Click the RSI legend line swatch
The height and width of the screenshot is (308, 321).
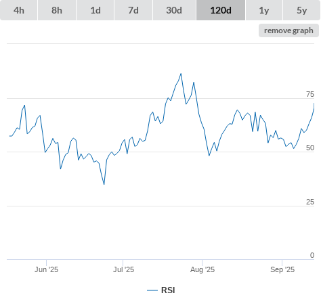(152, 290)
